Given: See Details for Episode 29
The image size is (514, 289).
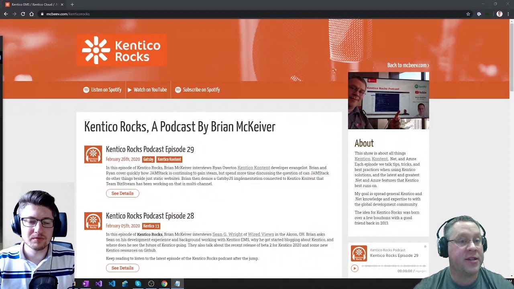Looking at the screenshot, I should [122, 193].
